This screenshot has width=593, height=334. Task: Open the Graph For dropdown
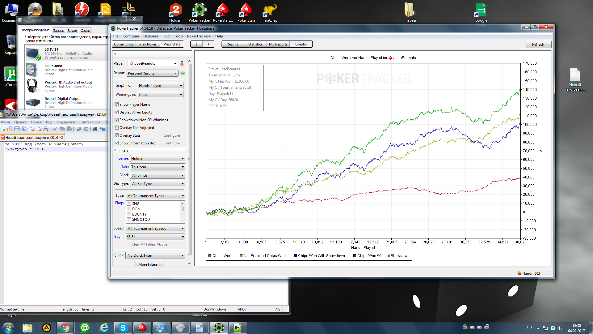pos(160,86)
